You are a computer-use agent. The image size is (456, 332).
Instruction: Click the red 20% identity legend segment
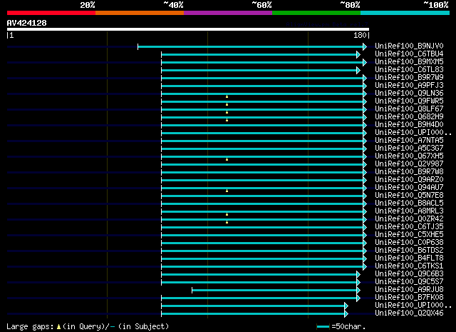tap(51, 13)
